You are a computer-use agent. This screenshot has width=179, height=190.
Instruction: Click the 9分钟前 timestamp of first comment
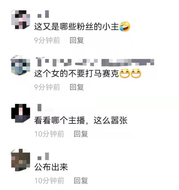[47, 40]
